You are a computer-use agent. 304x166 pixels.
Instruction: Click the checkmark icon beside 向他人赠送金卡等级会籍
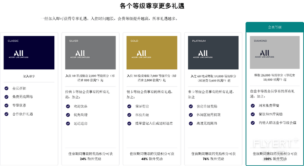[253, 123]
